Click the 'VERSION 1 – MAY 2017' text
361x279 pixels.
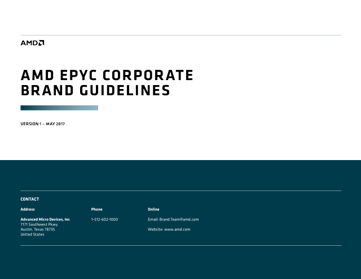(x=43, y=124)
